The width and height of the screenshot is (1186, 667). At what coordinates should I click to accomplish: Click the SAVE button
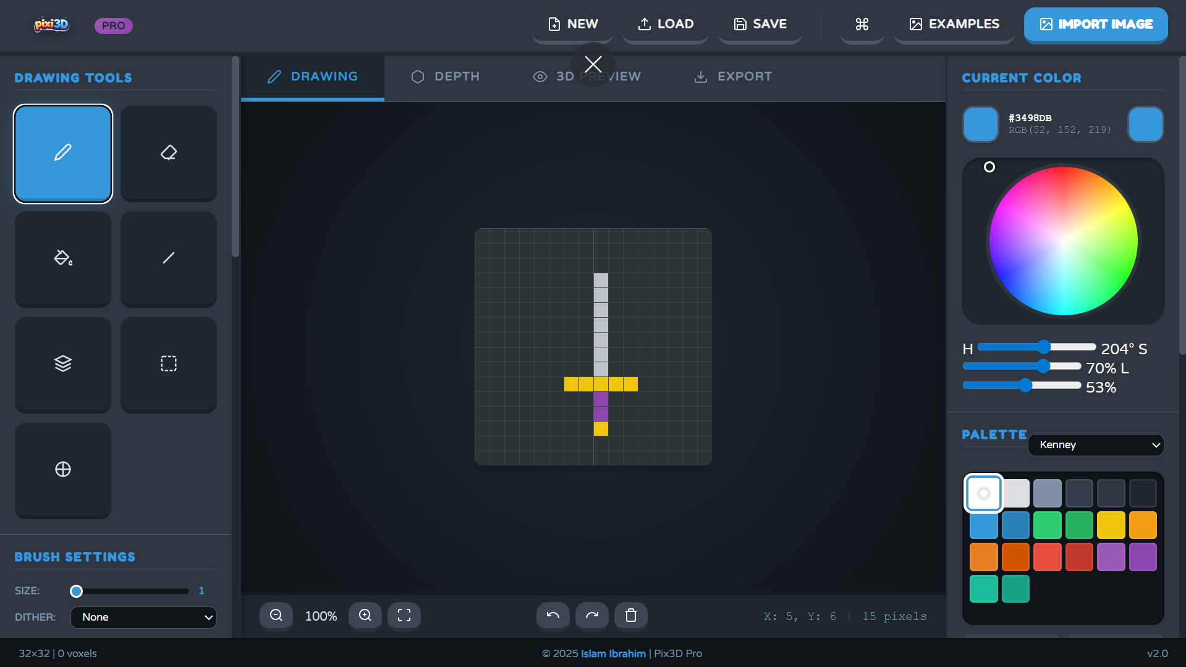(760, 25)
